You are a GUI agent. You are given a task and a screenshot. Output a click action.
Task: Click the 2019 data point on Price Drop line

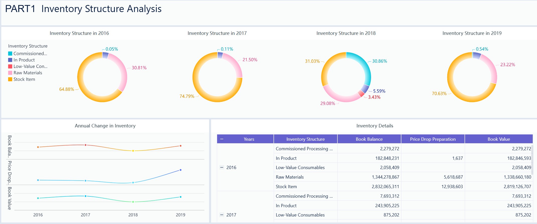tap(181, 170)
